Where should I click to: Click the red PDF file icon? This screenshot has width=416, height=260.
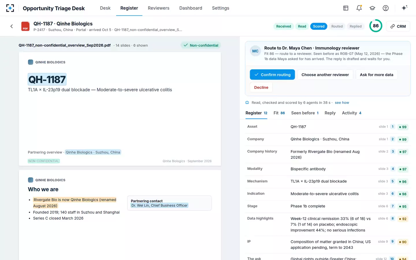[25, 26]
